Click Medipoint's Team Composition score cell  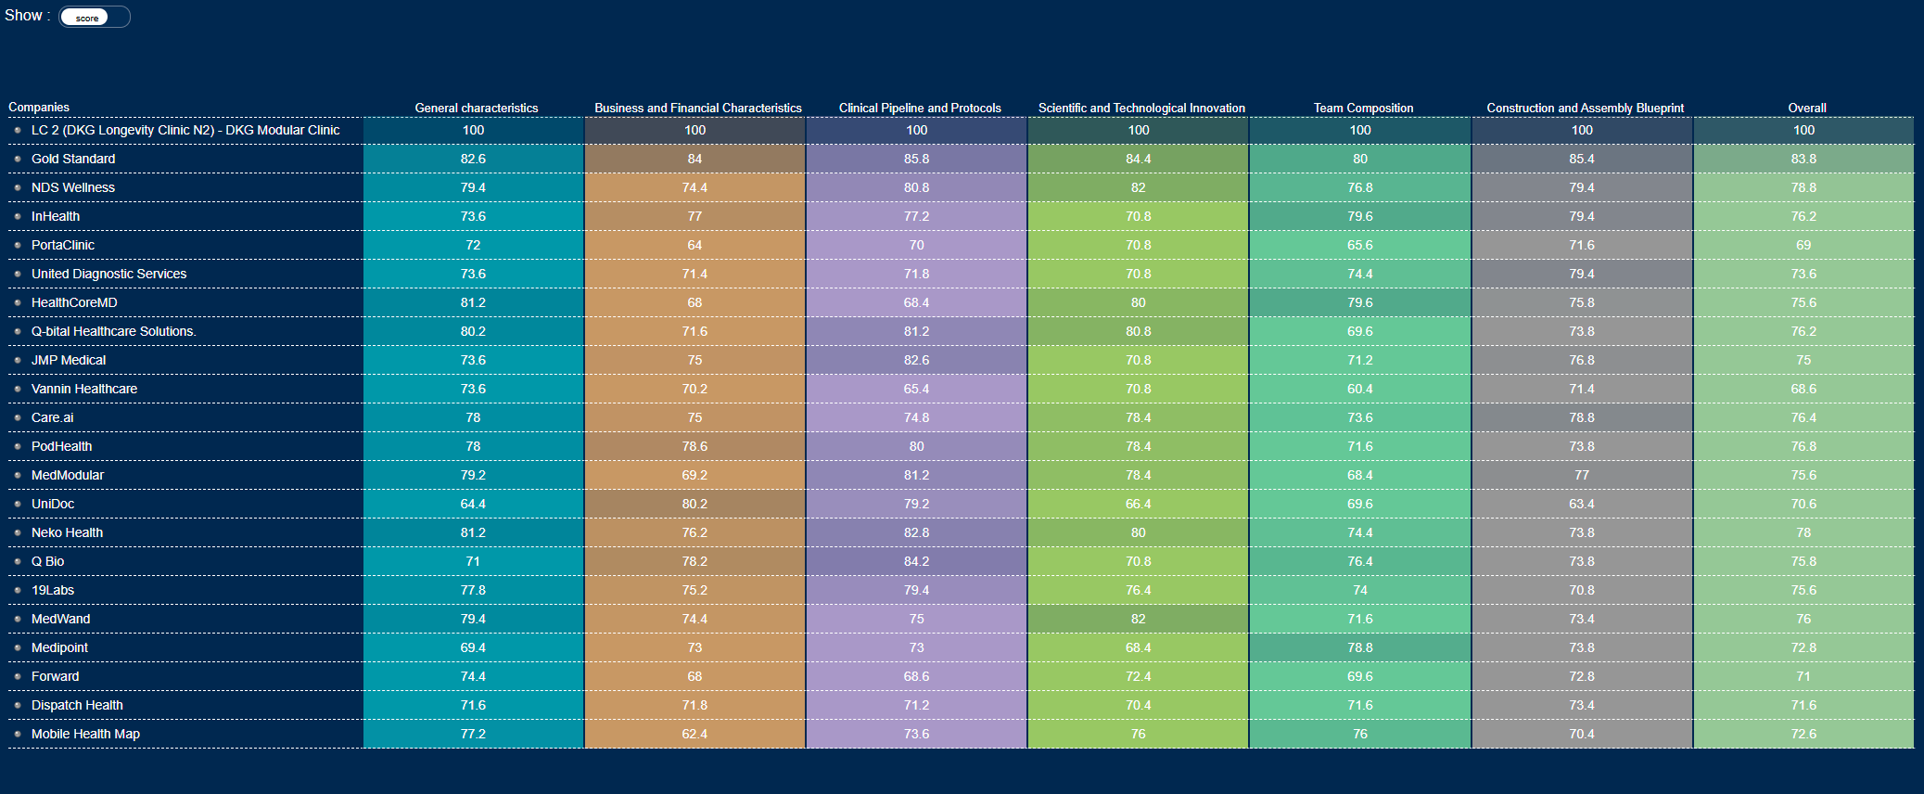[x=1359, y=647]
